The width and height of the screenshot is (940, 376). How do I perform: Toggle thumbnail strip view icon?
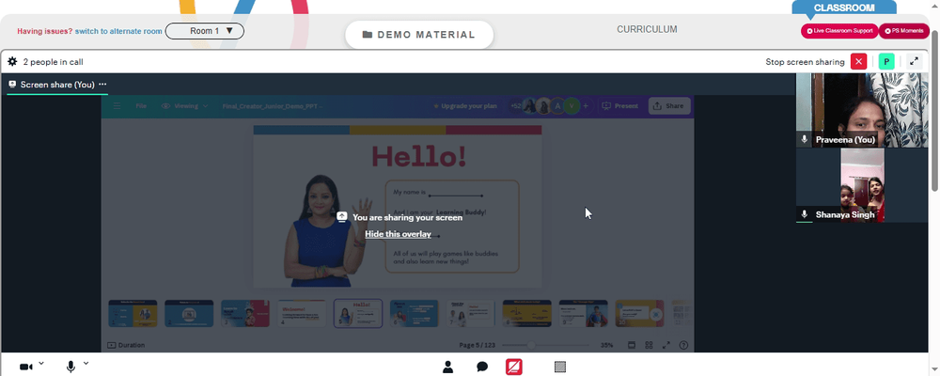coord(632,345)
